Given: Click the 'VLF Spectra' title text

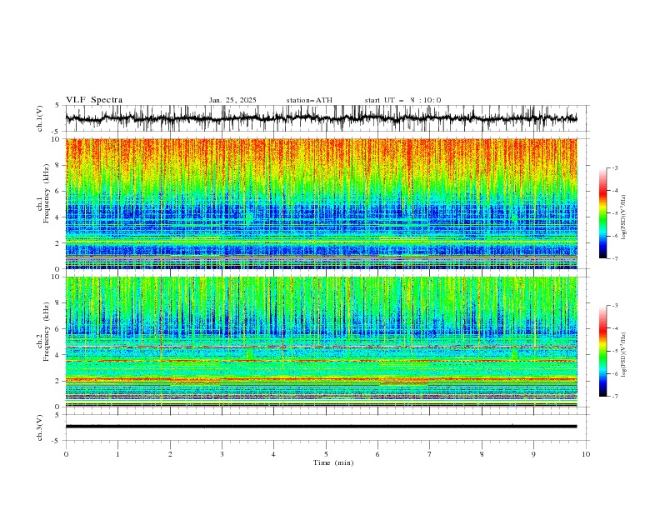Looking at the screenshot, I should coord(94,100).
